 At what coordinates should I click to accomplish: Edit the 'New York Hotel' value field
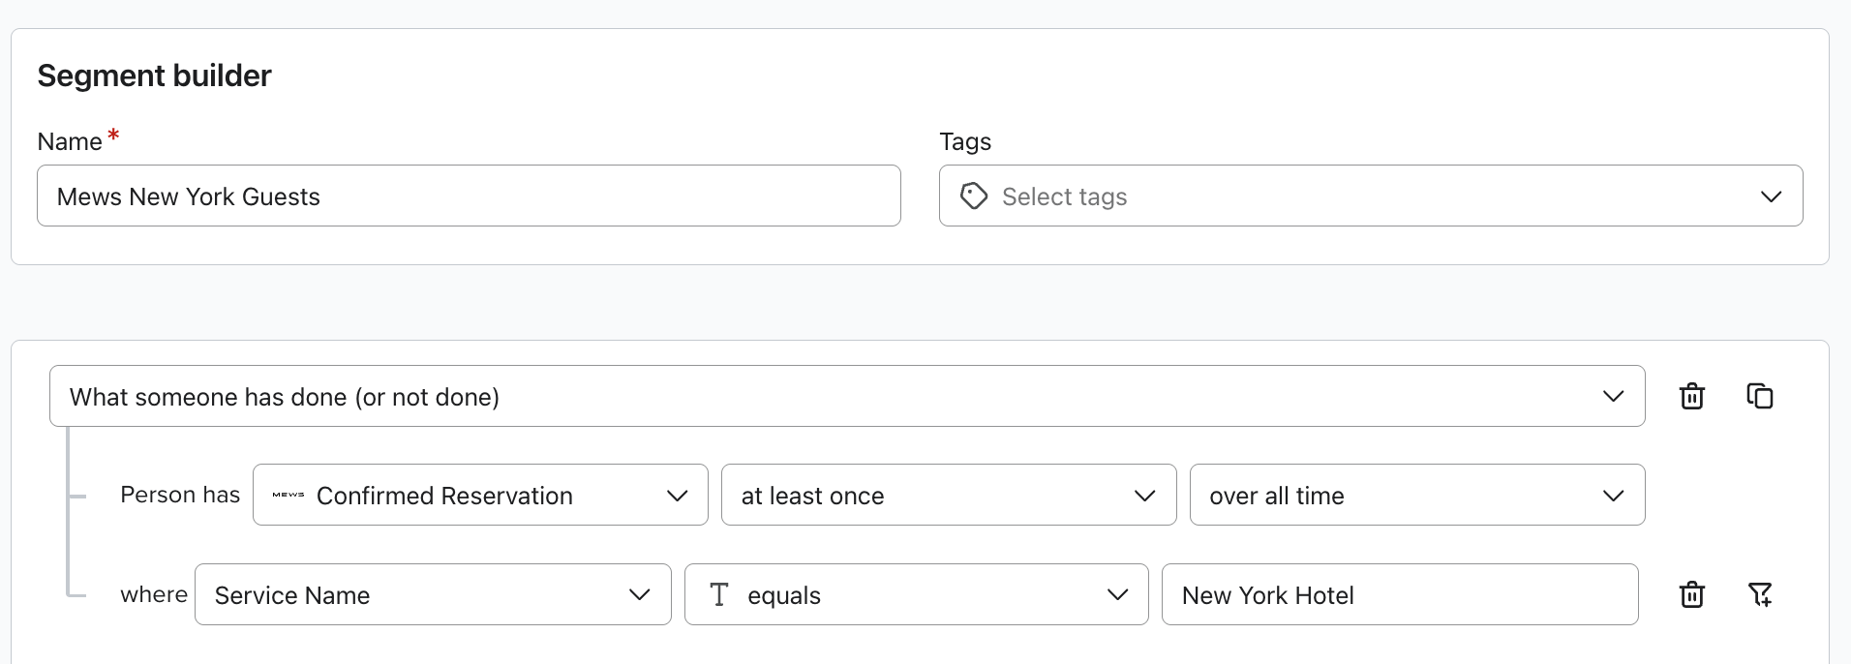point(1399,594)
